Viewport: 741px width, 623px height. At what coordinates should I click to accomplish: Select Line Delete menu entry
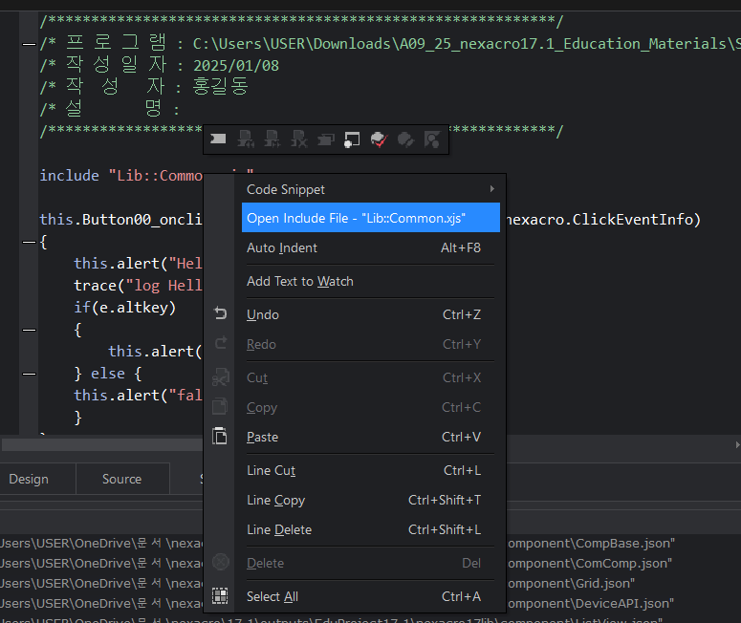pyautogui.click(x=371, y=529)
